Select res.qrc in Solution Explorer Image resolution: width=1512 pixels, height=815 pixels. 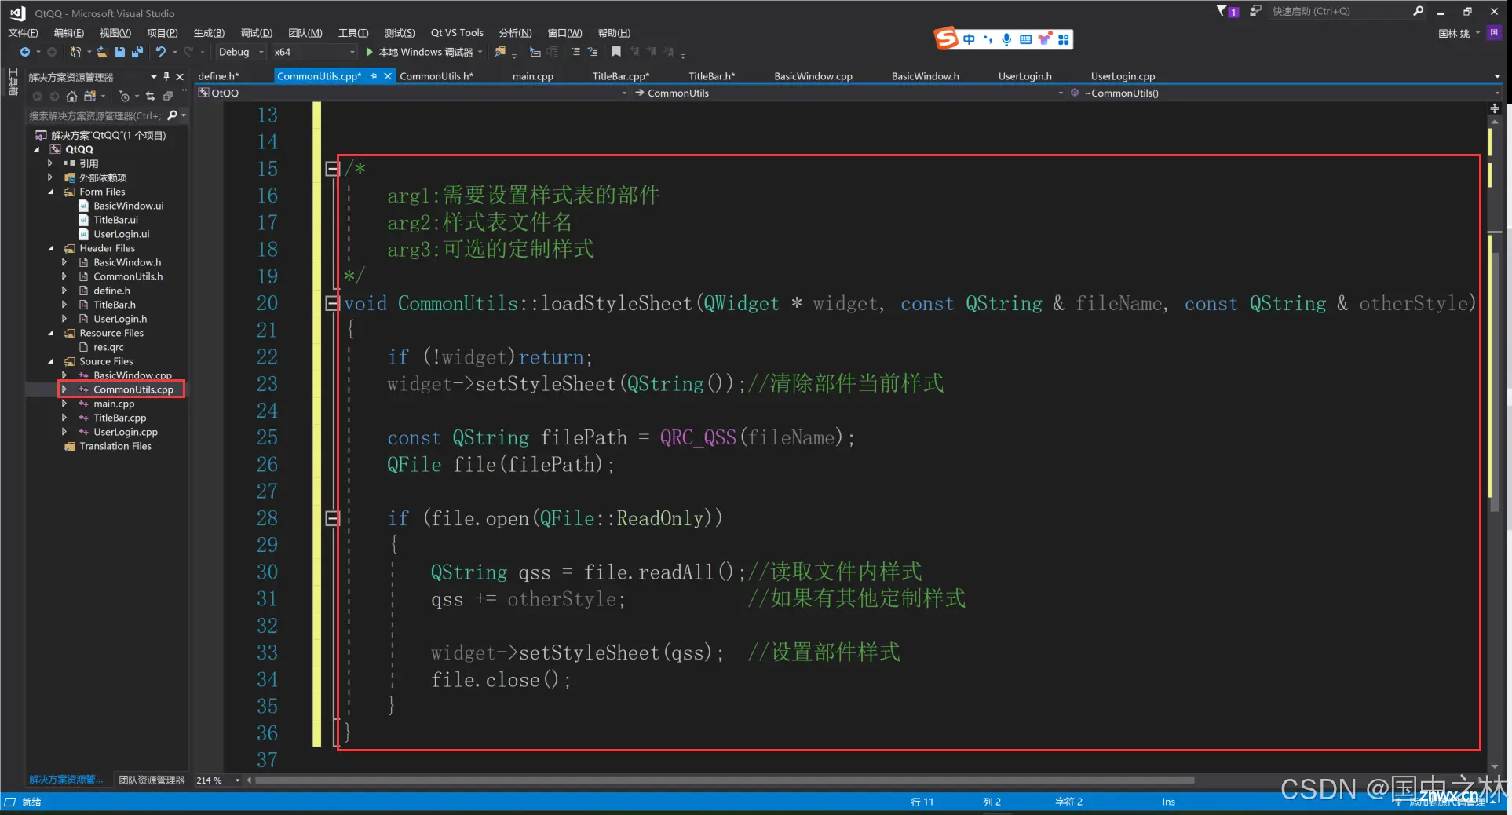[108, 347]
